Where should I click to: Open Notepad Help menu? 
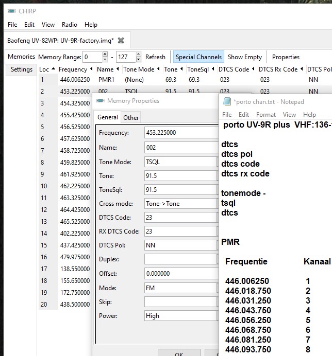309,114
